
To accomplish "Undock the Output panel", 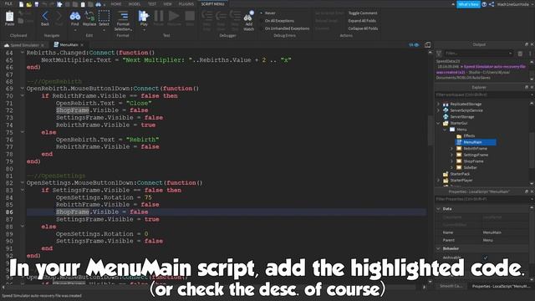I will click(527, 44).
